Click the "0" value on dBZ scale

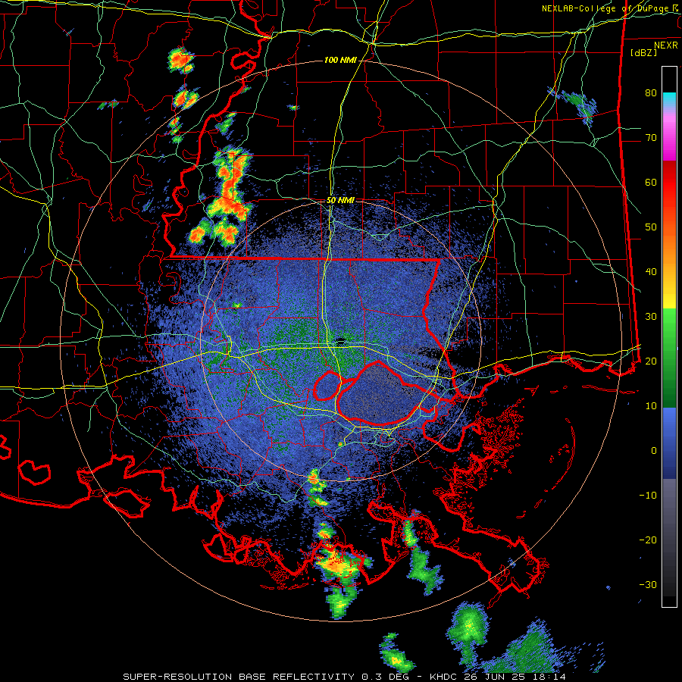pos(653,451)
